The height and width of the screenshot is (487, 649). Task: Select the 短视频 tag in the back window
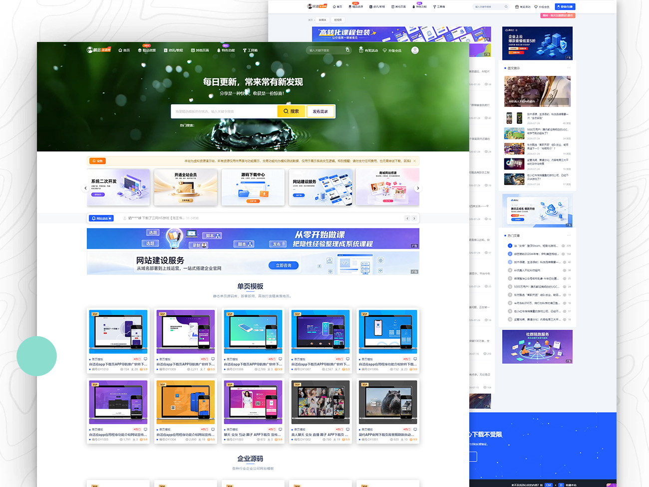pyautogui.click(x=338, y=20)
